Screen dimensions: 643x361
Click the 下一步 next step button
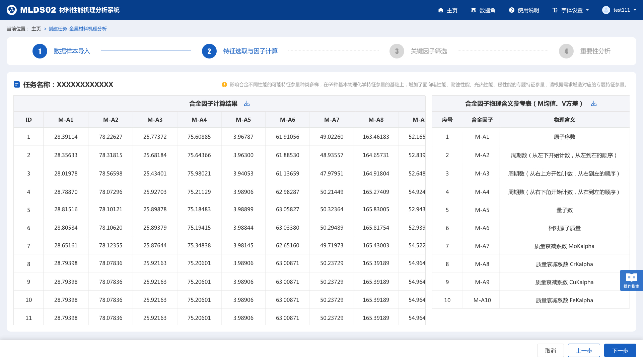(620, 350)
